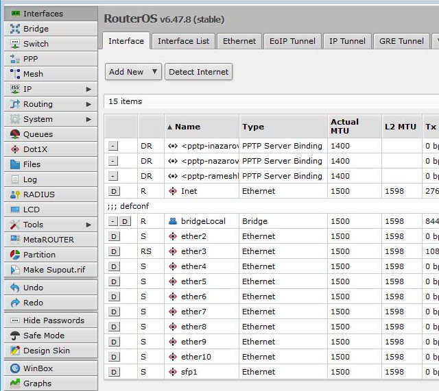Switch to GRE Tunnel tab
Image resolution: width=439 pixels, height=391 pixels.
tap(401, 41)
